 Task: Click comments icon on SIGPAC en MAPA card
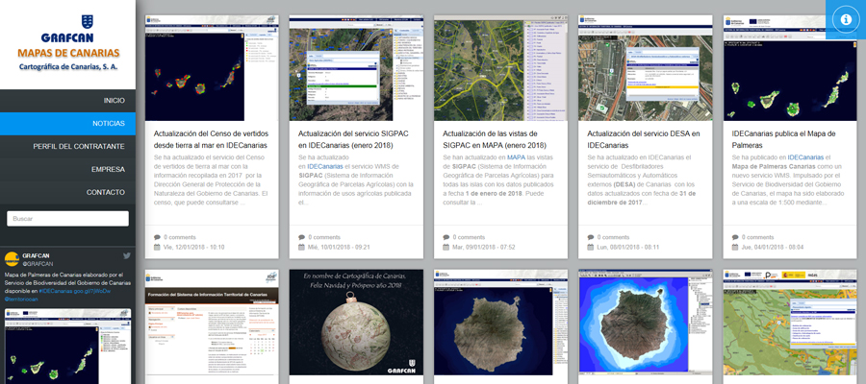click(x=446, y=237)
